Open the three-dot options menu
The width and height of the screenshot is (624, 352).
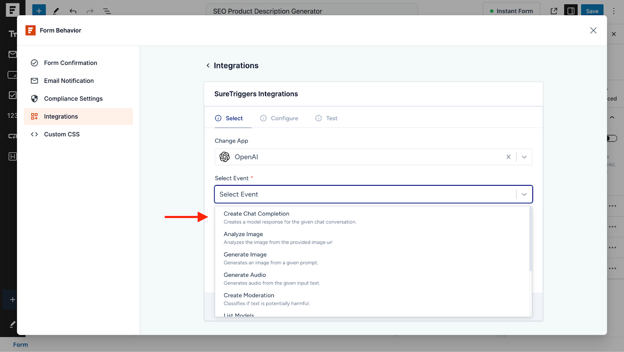tap(613, 11)
